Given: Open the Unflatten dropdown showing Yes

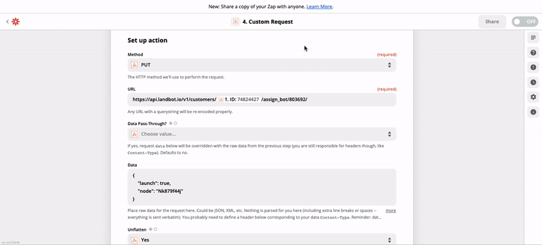Looking at the screenshot, I should 262,239.
